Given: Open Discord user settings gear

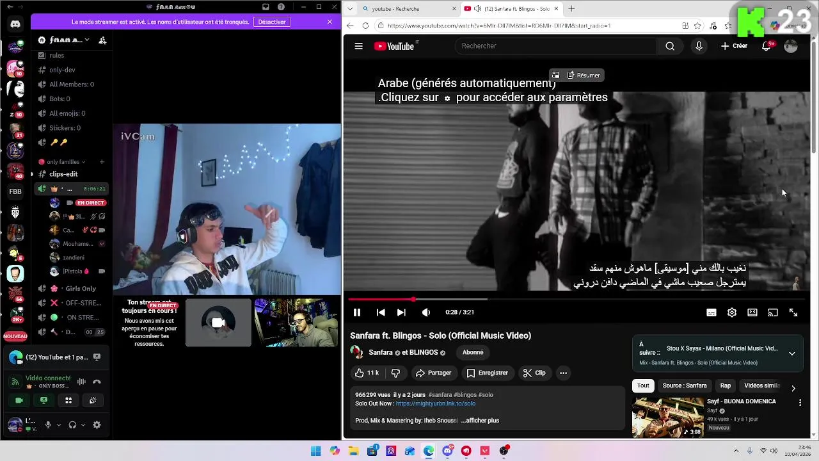Looking at the screenshot, I should click(x=97, y=425).
